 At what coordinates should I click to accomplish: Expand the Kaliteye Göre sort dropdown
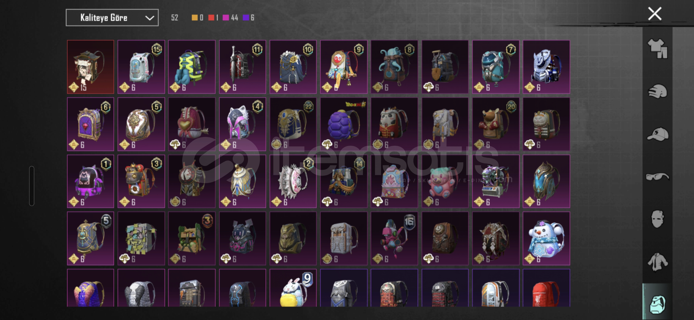pos(112,18)
